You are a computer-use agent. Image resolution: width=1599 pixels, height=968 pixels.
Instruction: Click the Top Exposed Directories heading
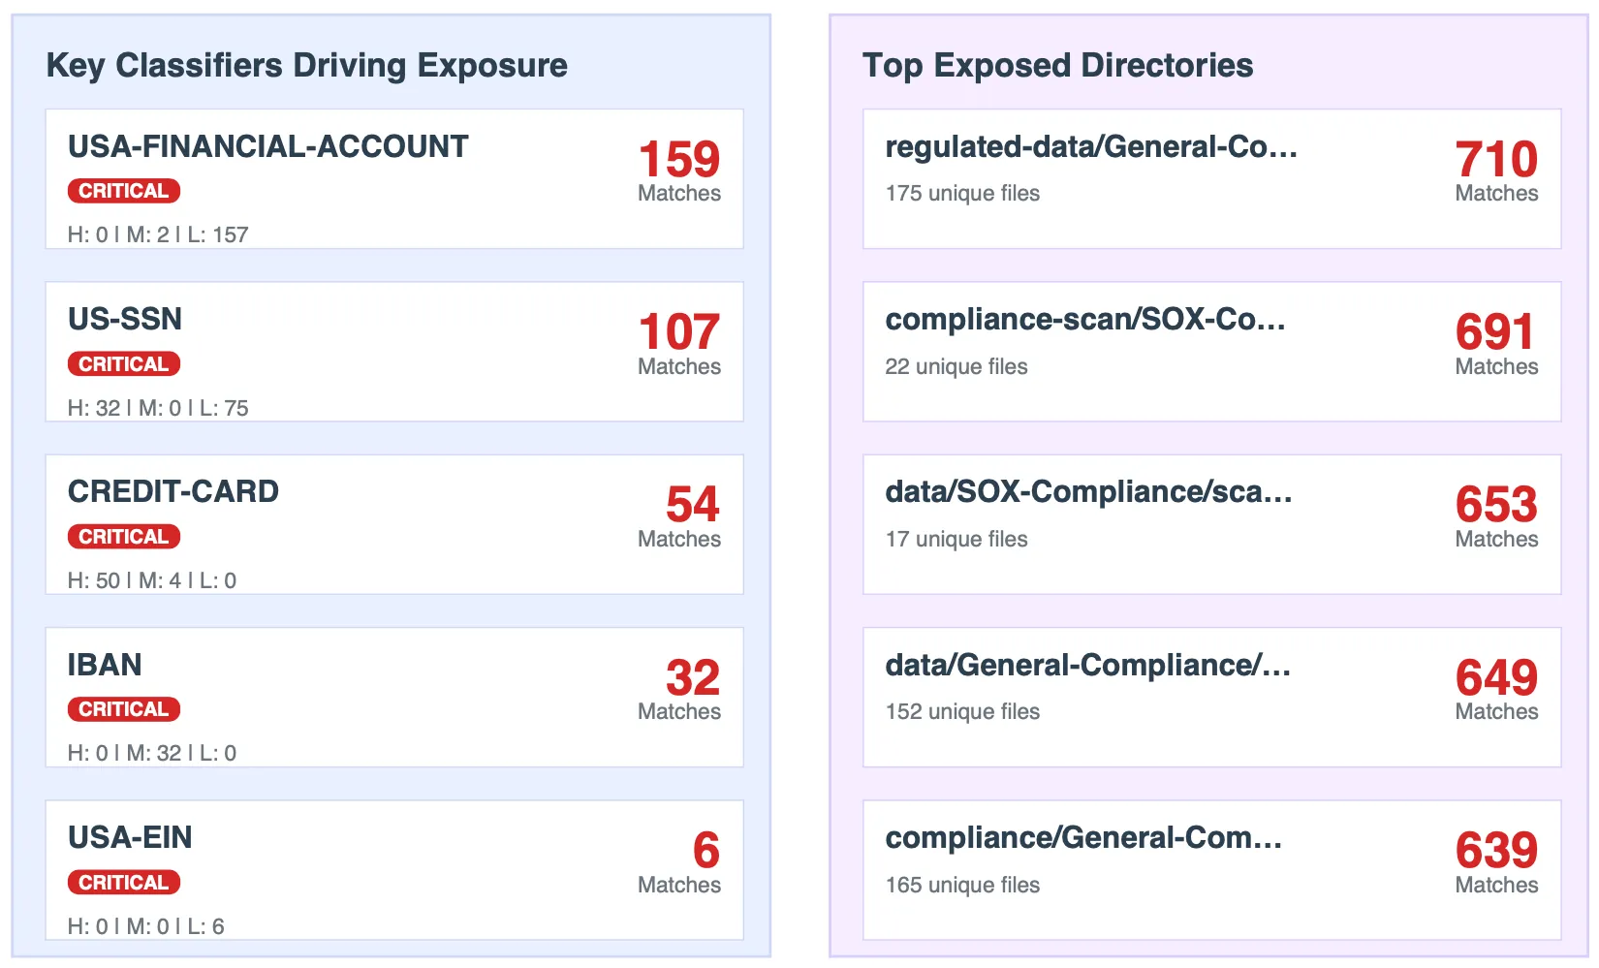click(1057, 66)
